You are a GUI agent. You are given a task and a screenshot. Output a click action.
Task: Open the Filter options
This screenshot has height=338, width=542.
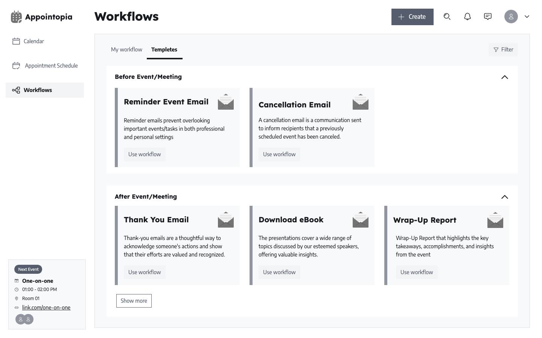[503, 50]
